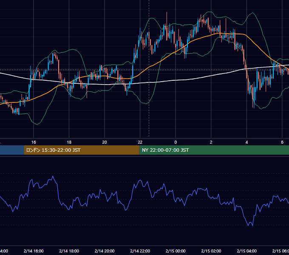This screenshot has height=255, width=289.
Task: Click the 22 hour axis label
Action: click(x=140, y=142)
